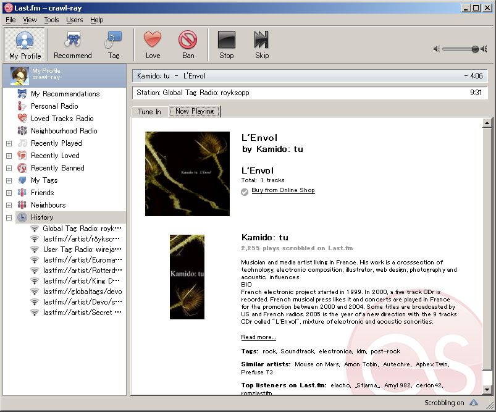Click the track progress bar
Viewport: 496px width, 412px height.
point(309,76)
